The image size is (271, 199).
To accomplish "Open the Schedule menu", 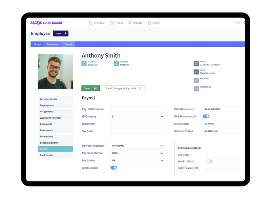I will tap(97, 23).
